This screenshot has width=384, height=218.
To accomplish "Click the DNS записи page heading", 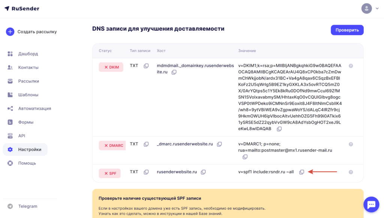I will tap(158, 28).
